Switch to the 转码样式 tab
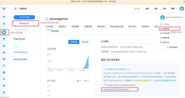The height and width of the screenshot is (98, 185). click(x=145, y=26)
